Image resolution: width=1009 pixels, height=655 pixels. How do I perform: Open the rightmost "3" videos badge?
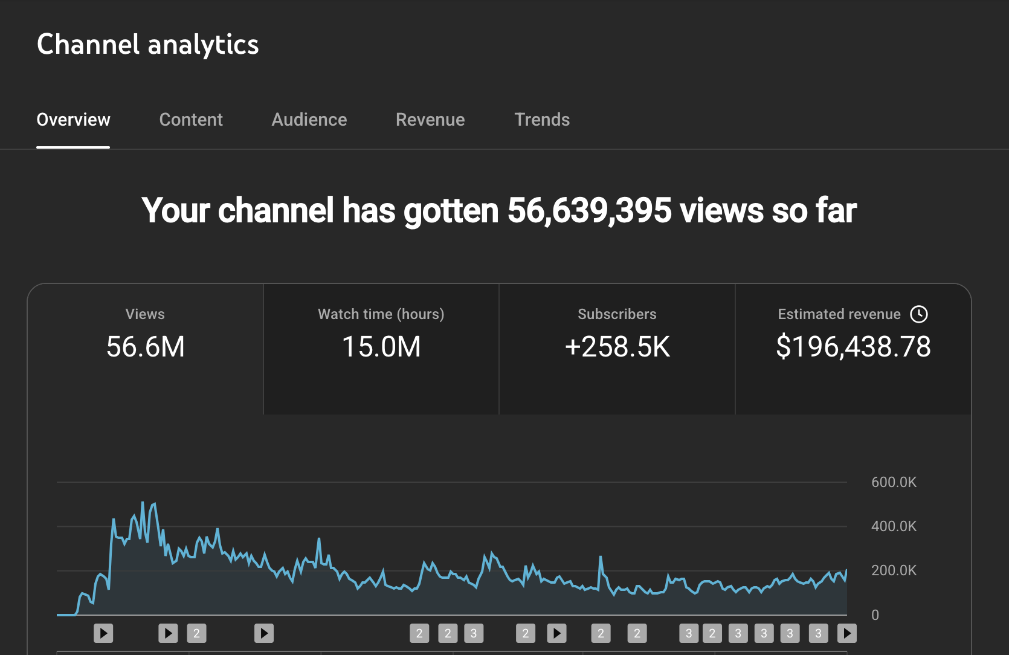click(x=819, y=633)
